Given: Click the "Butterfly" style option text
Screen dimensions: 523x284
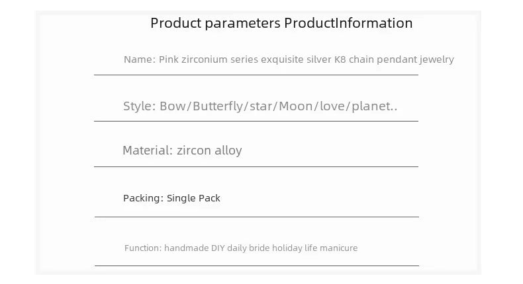Looking at the screenshot, I should (x=217, y=106).
